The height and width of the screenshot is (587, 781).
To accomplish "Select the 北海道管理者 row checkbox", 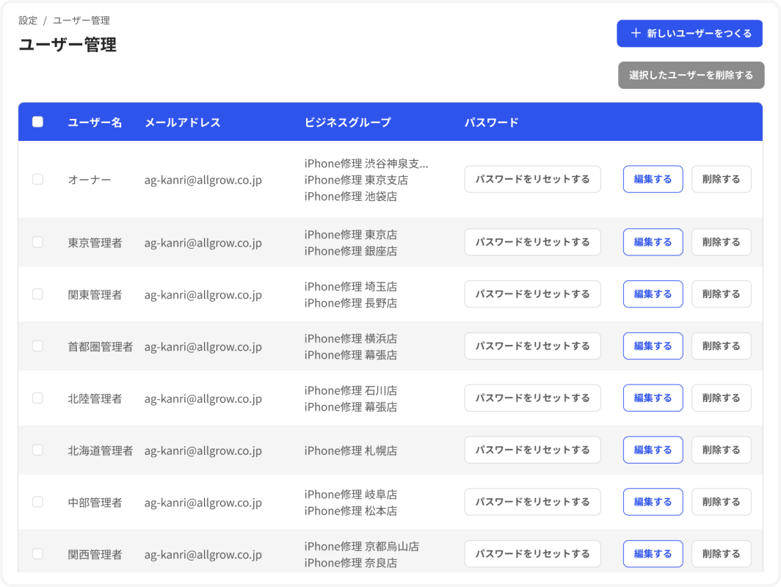I will tap(38, 450).
